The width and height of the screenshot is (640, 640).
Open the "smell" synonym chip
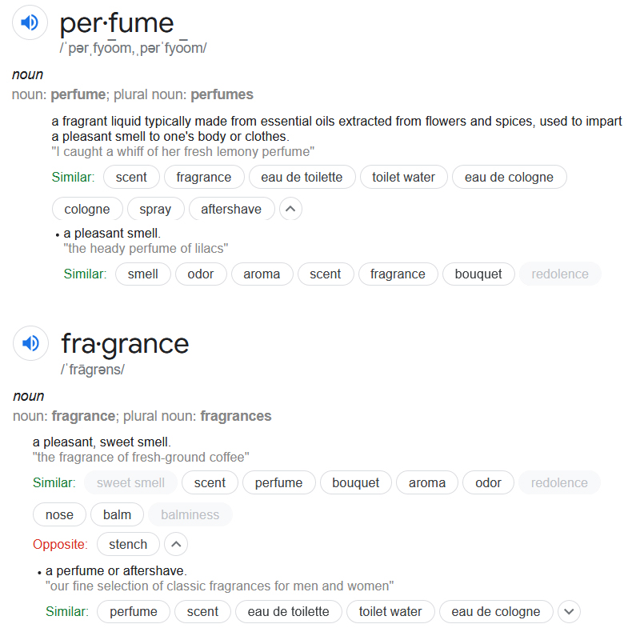pyautogui.click(x=143, y=274)
